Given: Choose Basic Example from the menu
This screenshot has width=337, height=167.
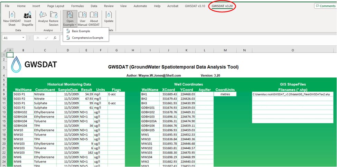Looking at the screenshot, I should [81, 31].
